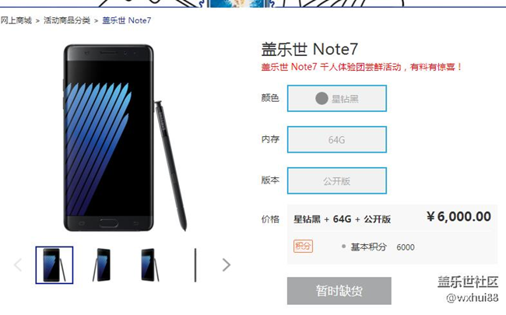Select the 64G memory option
The width and height of the screenshot is (506, 315).
[x=337, y=139]
